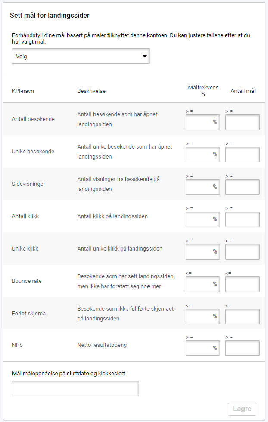The image size is (268, 422).
Task: Click the Antall mål field for Bounce rate
Action: tap(242, 284)
